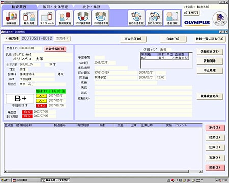Switch to the 統計・集計 tab
Viewport: 229px width, 183px height.
[x=92, y=7]
